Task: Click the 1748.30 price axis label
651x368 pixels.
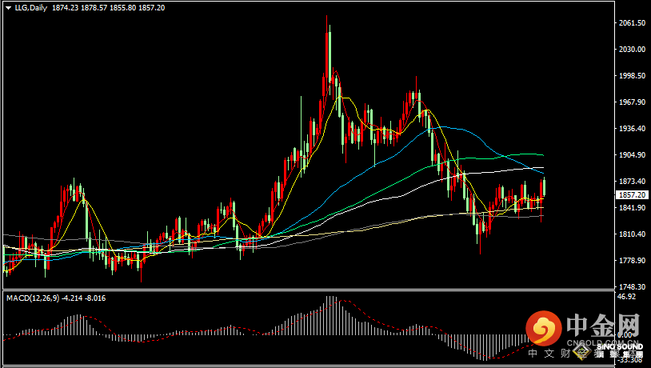Action: pyautogui.click(x=632, y=287)
